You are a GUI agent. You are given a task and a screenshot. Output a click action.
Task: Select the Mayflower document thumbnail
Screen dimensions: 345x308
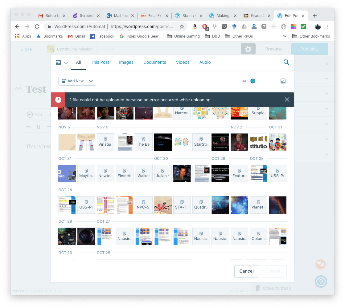[x=86, y=173]
